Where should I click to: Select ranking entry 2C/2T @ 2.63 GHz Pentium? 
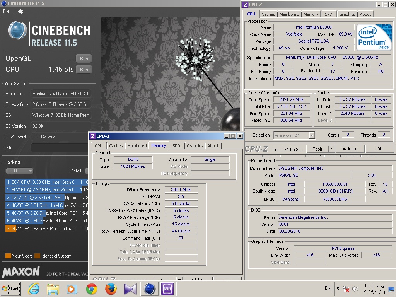tap(46, 229)
